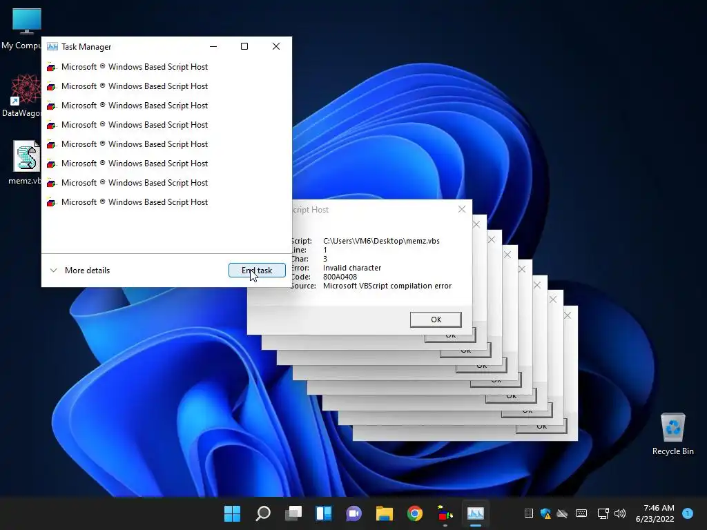The height and width of the screenshot is (530, 707).
Task: Select first Windows Based Script Host row
Action: (166, 67)
